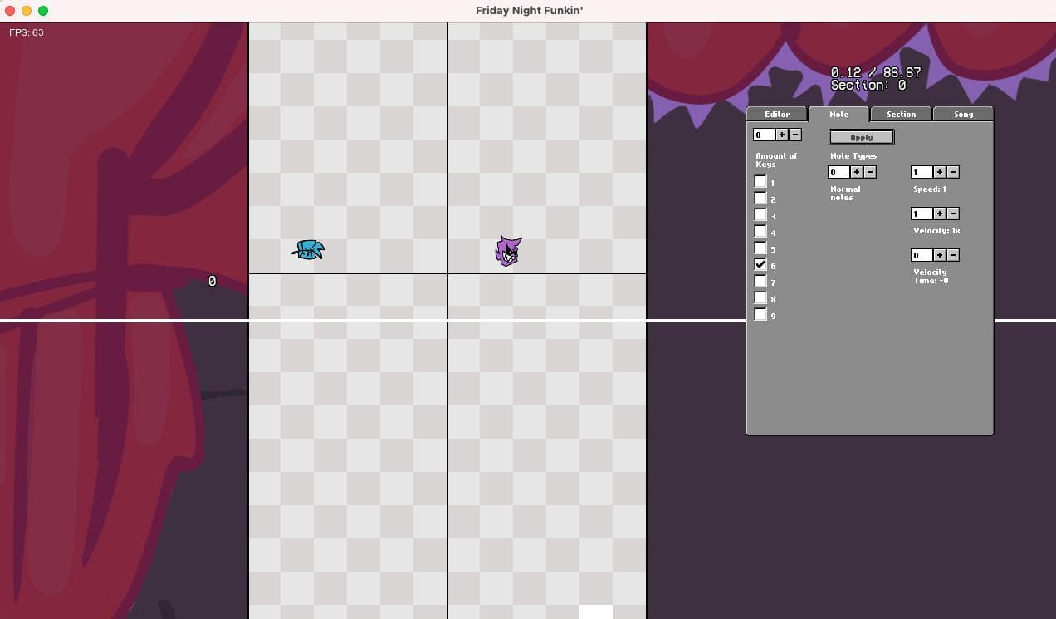Click the Note Types number field
The height and width of the screenshot is (619, 1056).
point(838,172)
